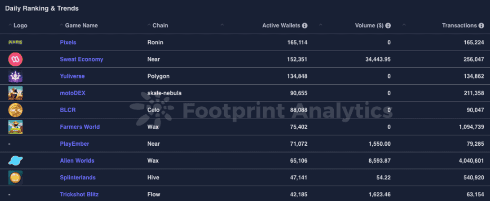
Task: Click the motoDEX game thumbnail
Action: (15, 93)
